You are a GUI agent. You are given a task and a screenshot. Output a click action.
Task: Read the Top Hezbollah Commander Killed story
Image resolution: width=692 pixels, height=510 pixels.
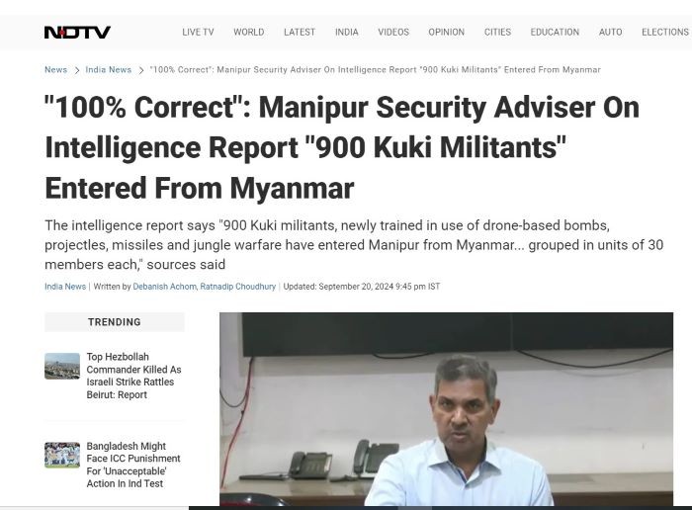tap(133, 376)
